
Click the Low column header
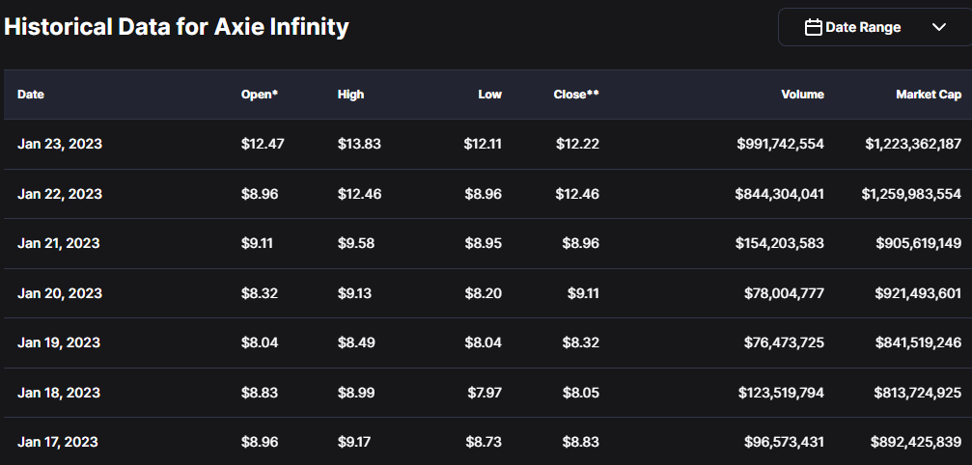(x=489, y=95)
